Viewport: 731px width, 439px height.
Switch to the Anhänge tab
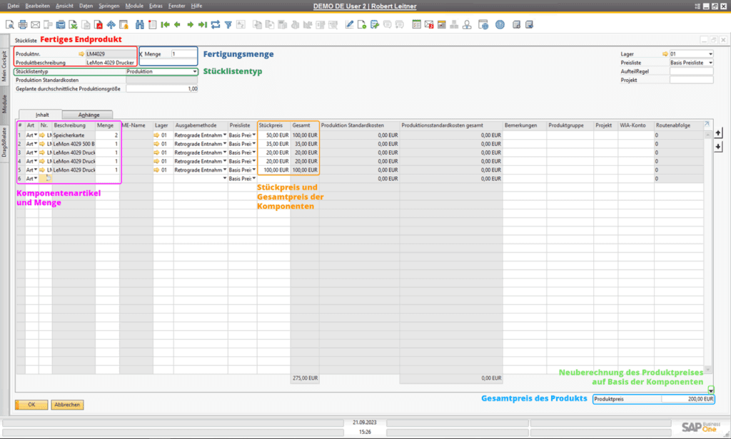click(x=88, y=115)
